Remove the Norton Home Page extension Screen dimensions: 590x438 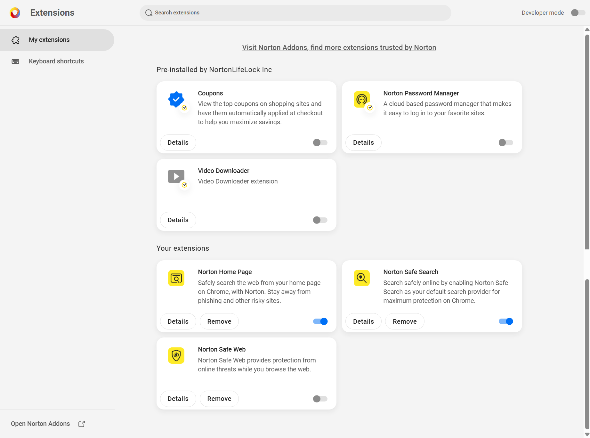point(219,321)
